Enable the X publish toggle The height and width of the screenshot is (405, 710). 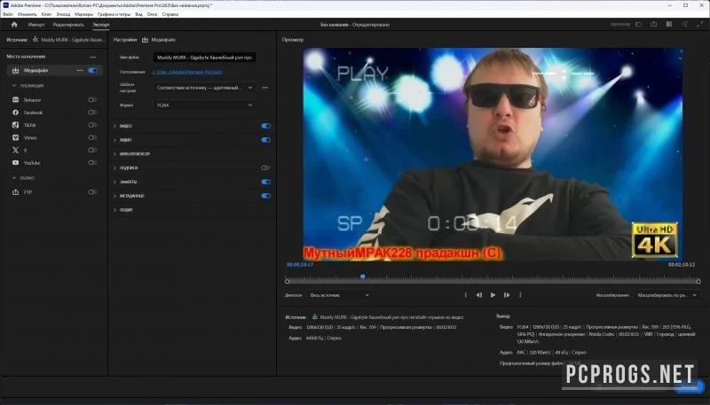[92, 150]
